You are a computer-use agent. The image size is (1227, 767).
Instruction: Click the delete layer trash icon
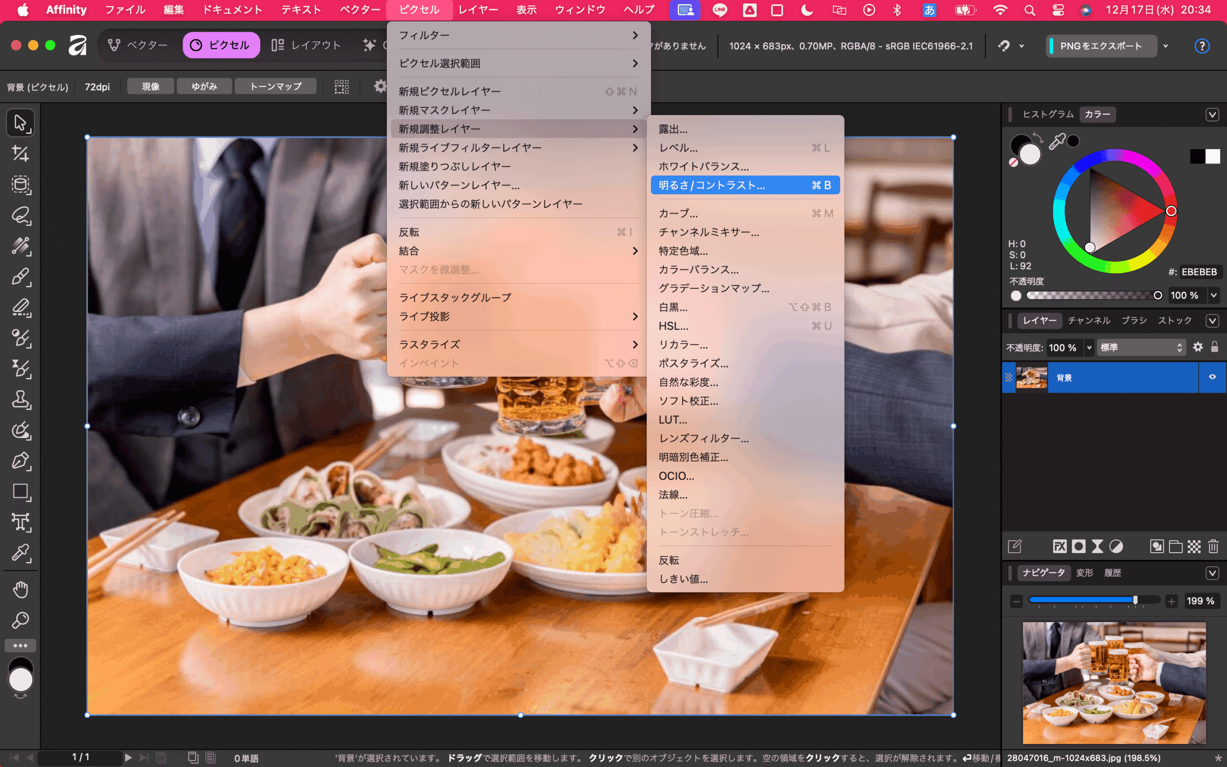(x=1213, y=546)
